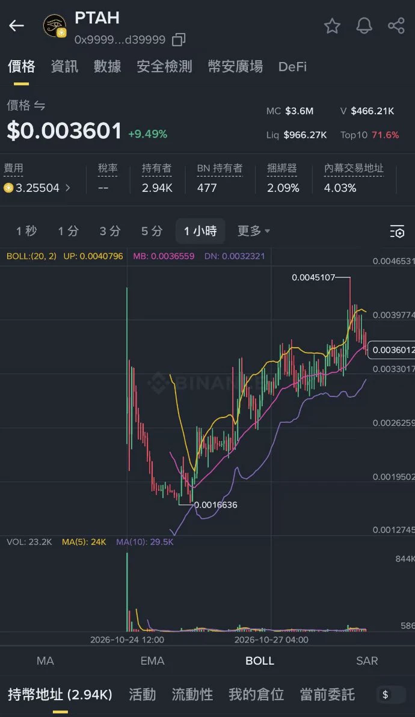Open the 價格 tab
415x717 pixels.
(22, 67)
